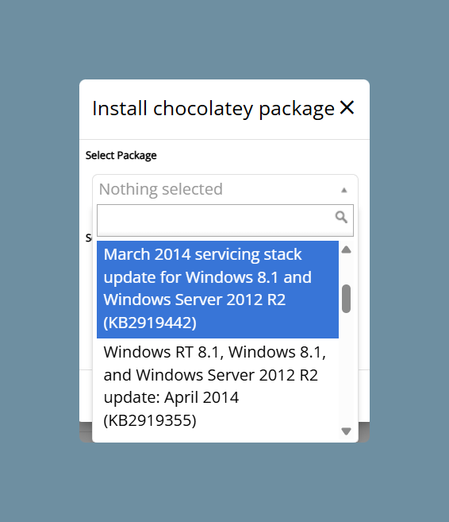Select March 2014 servicing stack update (KB2919442)
Image resolution: width=449 pixels, height=522 pixels.
point(217,289)
